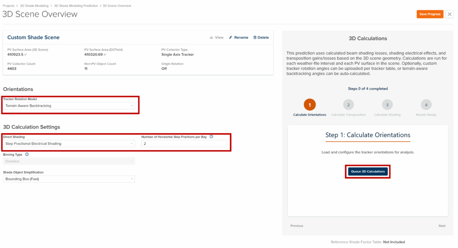Click the View icon in Custom Shade Scene
The image size is (458, 248).
(x=212, y=38)
